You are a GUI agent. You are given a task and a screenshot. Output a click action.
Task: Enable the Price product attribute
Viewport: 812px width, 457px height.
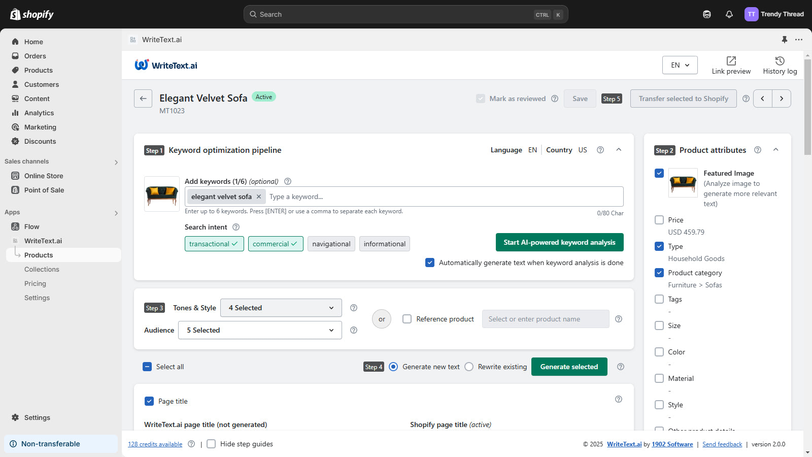[x=659, y=220]
